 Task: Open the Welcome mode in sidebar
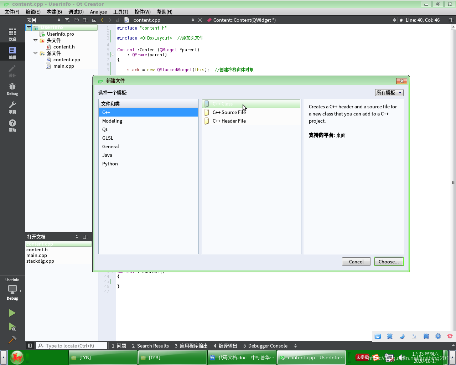[12, 34]
